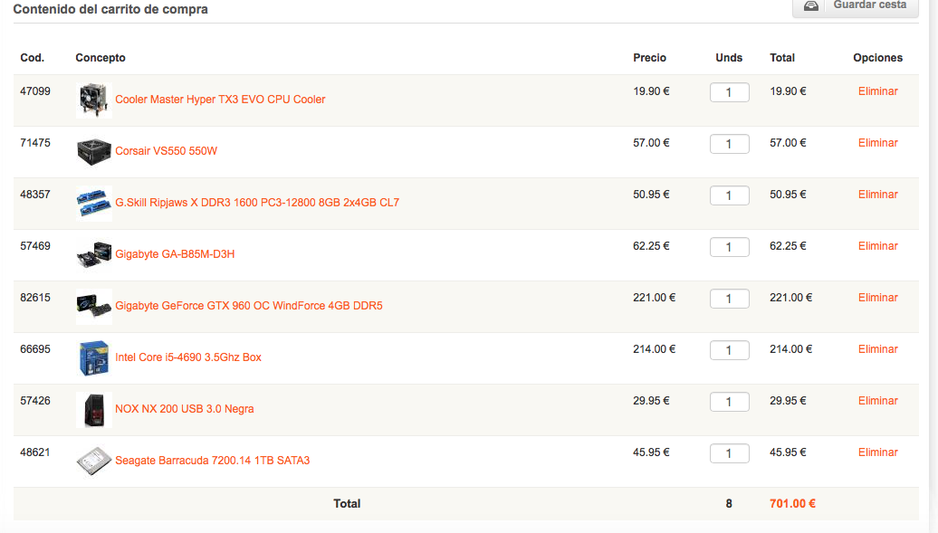Click the Seagate Barracuda hard drive image
The image size is (938, 533).
[94, 461]
